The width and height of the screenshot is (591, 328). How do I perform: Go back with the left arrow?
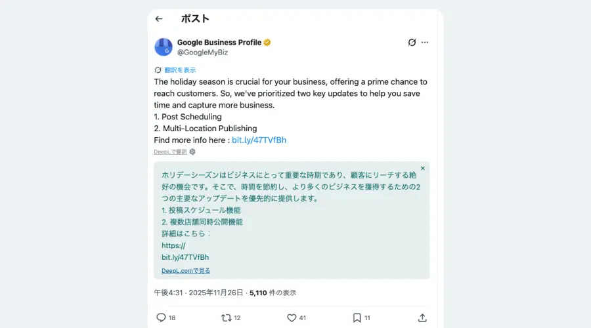(x=159, y=19)
